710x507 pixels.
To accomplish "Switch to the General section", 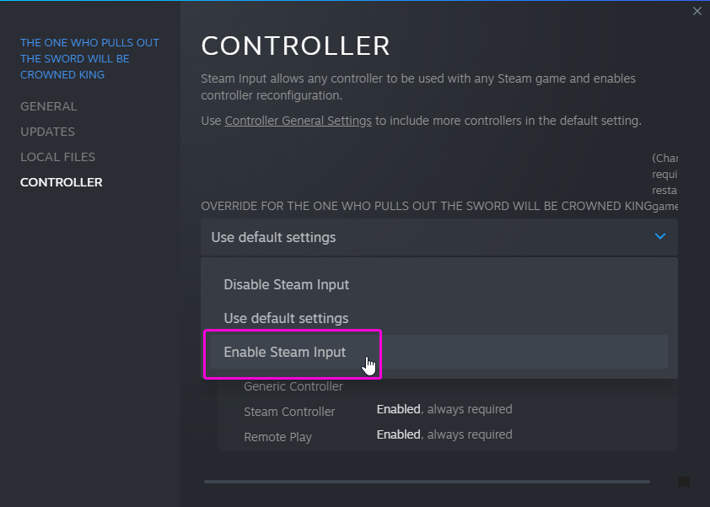I will 49,106.
